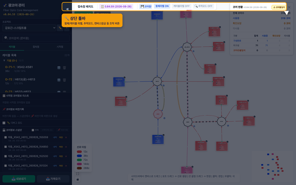Screen dimensions: 296x185
Task: Delete snapshot 자동_X542_H613_260826_155059 with red X
Action: [x=66, y=137]
